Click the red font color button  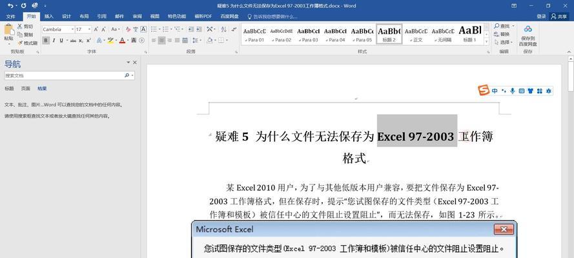pyautogui.click(x=122, y=40)
